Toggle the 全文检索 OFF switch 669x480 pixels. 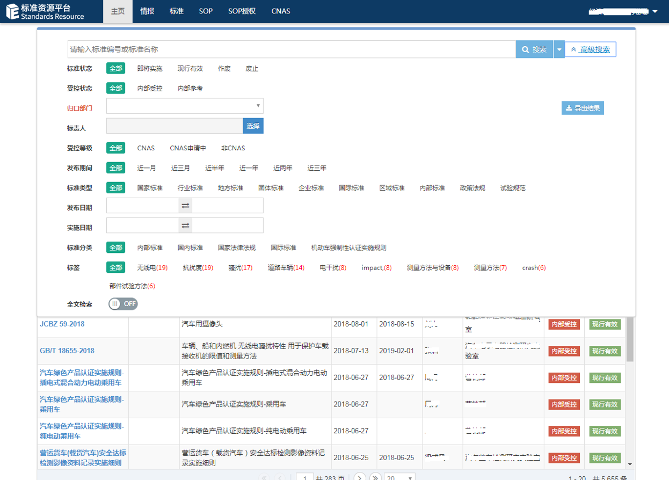point(123,304)
